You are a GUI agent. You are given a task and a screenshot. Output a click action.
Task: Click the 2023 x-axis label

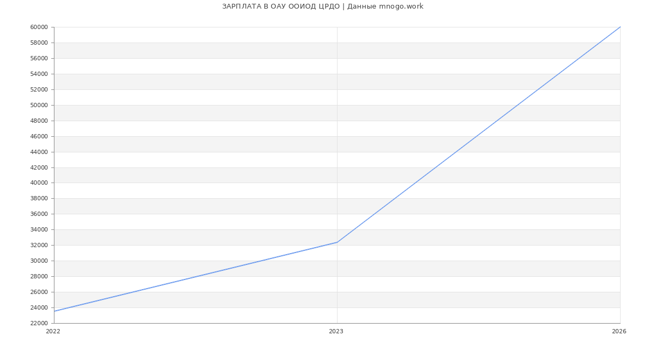tap(336, 332)
